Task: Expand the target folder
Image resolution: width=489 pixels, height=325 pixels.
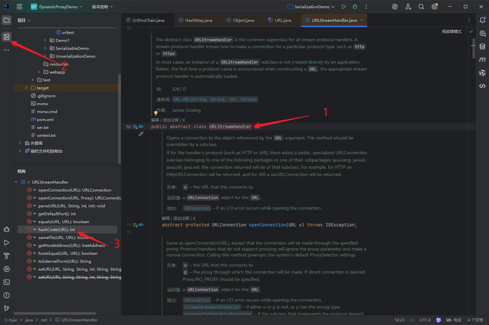Action: point(26,88)
